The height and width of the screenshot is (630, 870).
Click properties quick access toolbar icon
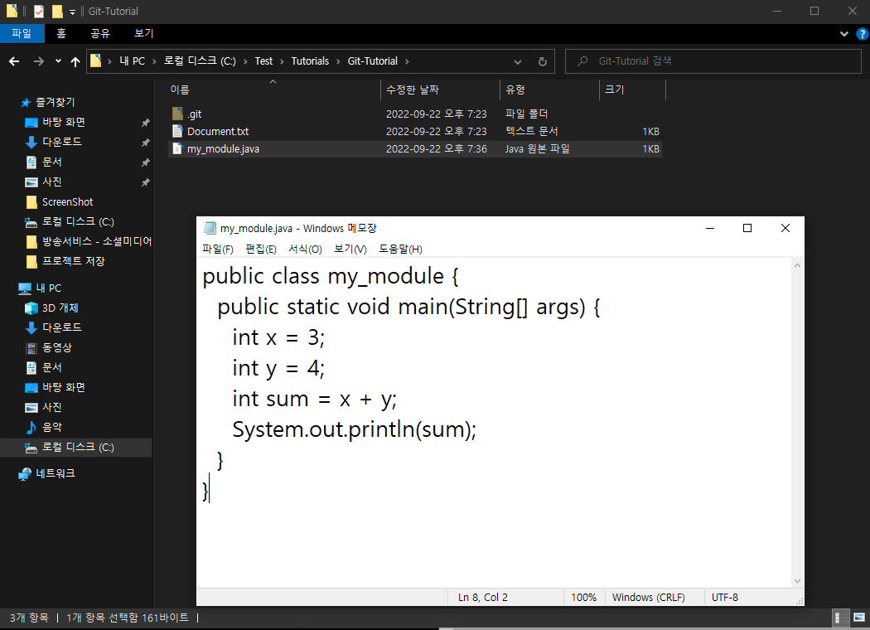pyautogui.click(x=39, y=11)
